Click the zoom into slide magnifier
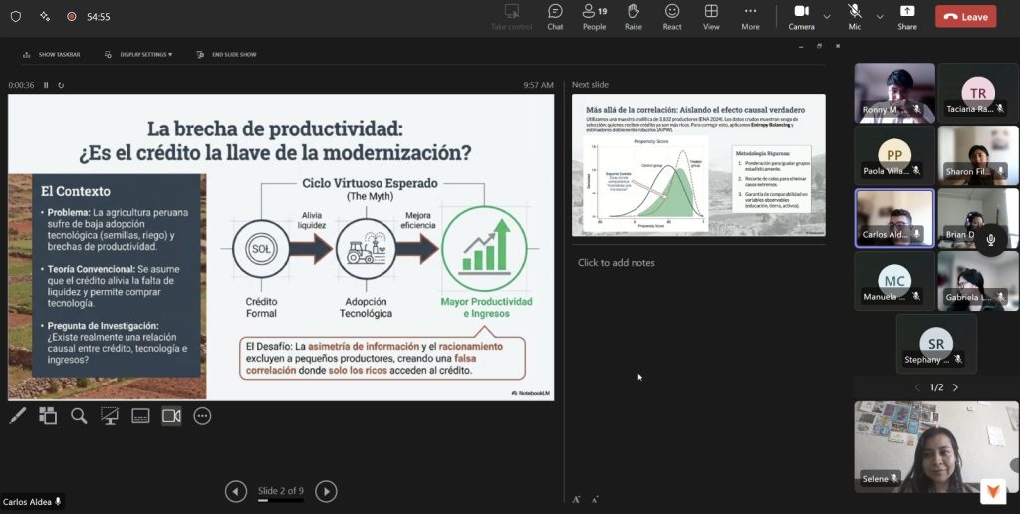 79,416
